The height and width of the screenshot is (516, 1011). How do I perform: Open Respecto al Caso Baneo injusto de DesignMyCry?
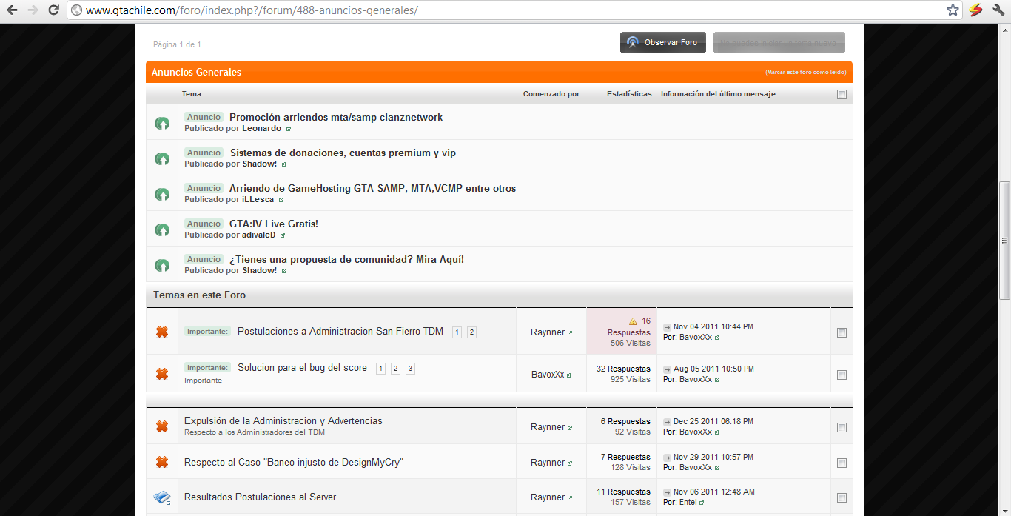point(294,462)
